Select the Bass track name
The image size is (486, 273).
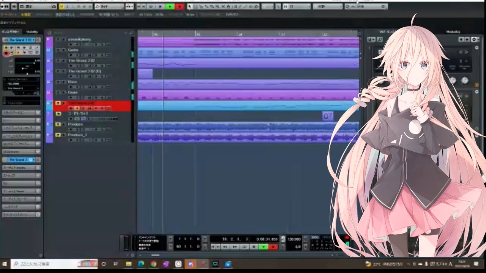pos(73,82)
